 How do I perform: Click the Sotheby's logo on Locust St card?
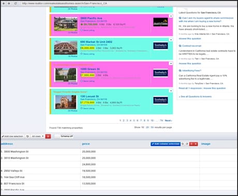(x=160, y=100)
